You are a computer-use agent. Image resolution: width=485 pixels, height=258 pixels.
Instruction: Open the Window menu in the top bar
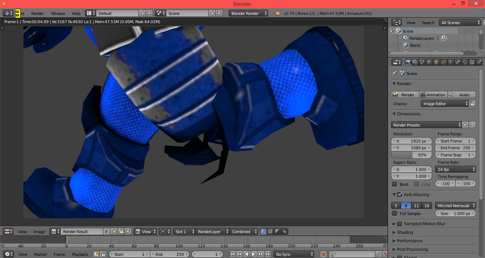coord(58,14)
